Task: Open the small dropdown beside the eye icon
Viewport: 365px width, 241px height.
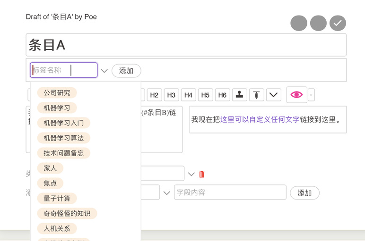Action: [x=311, y=95]
